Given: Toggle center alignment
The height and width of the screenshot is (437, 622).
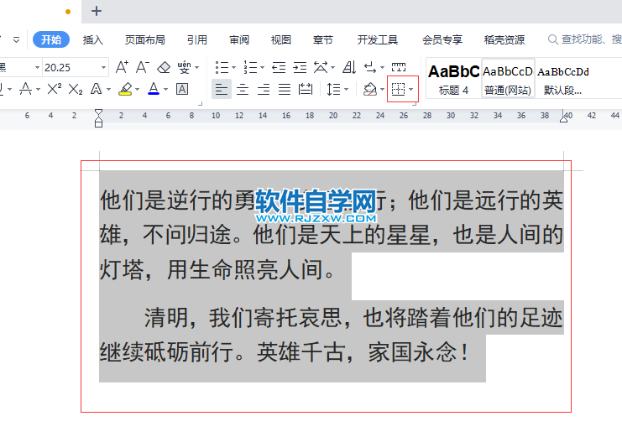Looking at the screenshot, I should [x=243, y=89].
